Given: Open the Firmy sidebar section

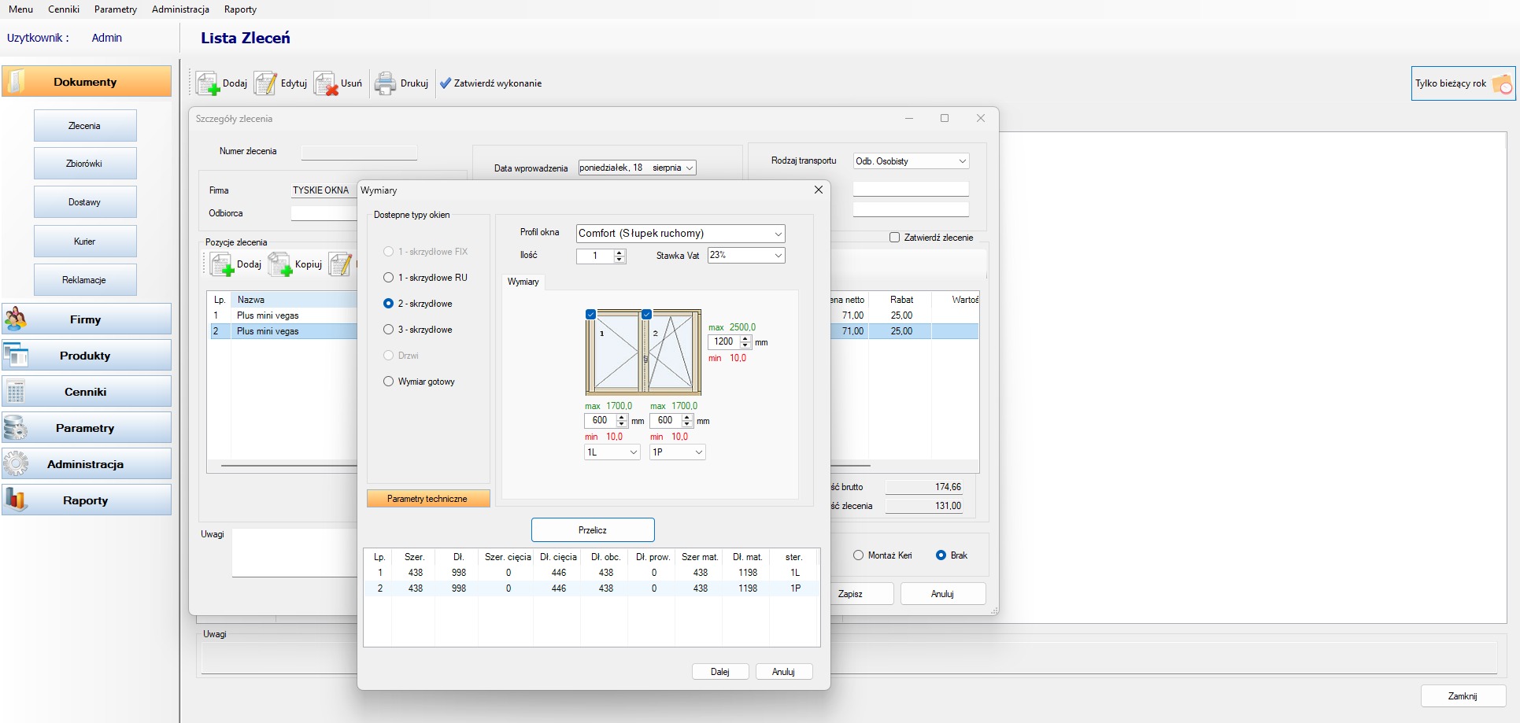Looking at the screenshot, I should pos(86,319).
